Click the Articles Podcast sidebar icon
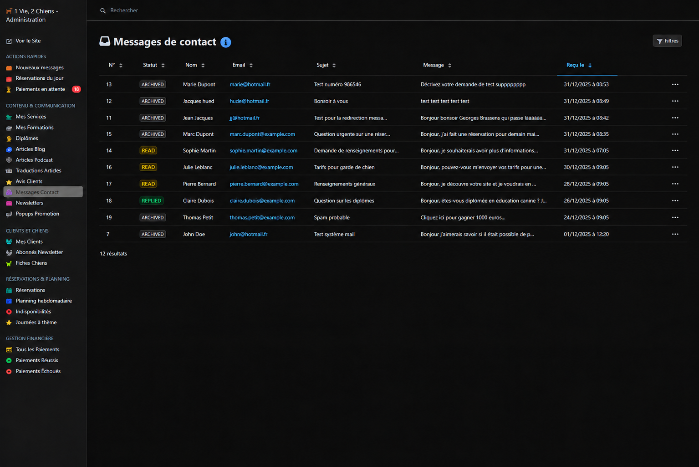Image resolution: width=699 pixels, height=467 pixels. [9, 160]
